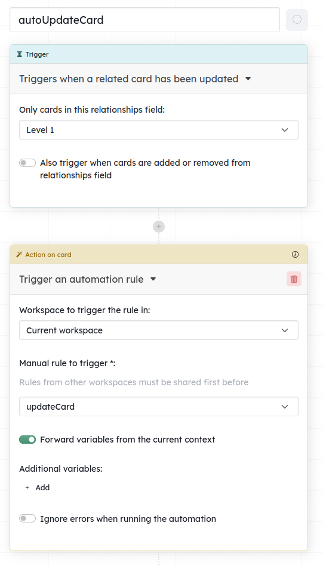Click the Action on card header label

(x=48, y=255)
